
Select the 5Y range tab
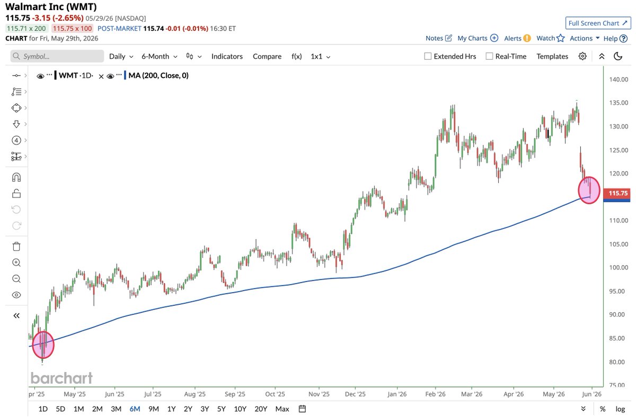click(x=222, y=409)
